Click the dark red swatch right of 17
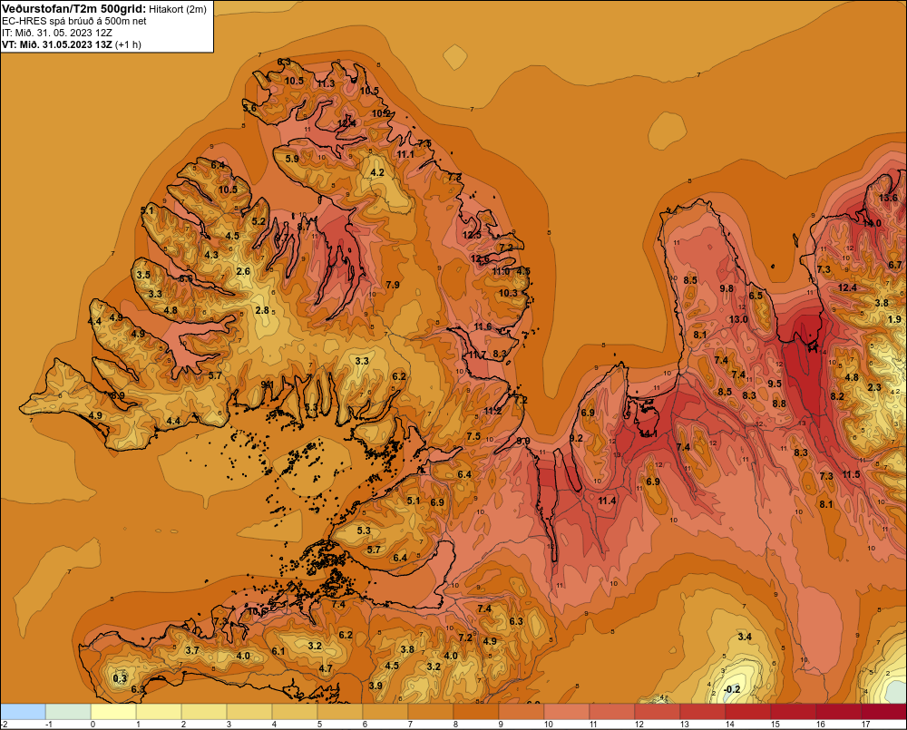This screenshot has width=907, height=730. (x=883, y=712)
